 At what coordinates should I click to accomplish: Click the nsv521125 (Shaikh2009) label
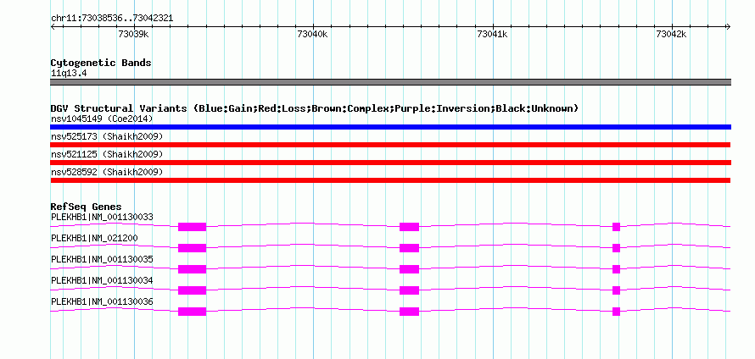(x=107, y=154)
